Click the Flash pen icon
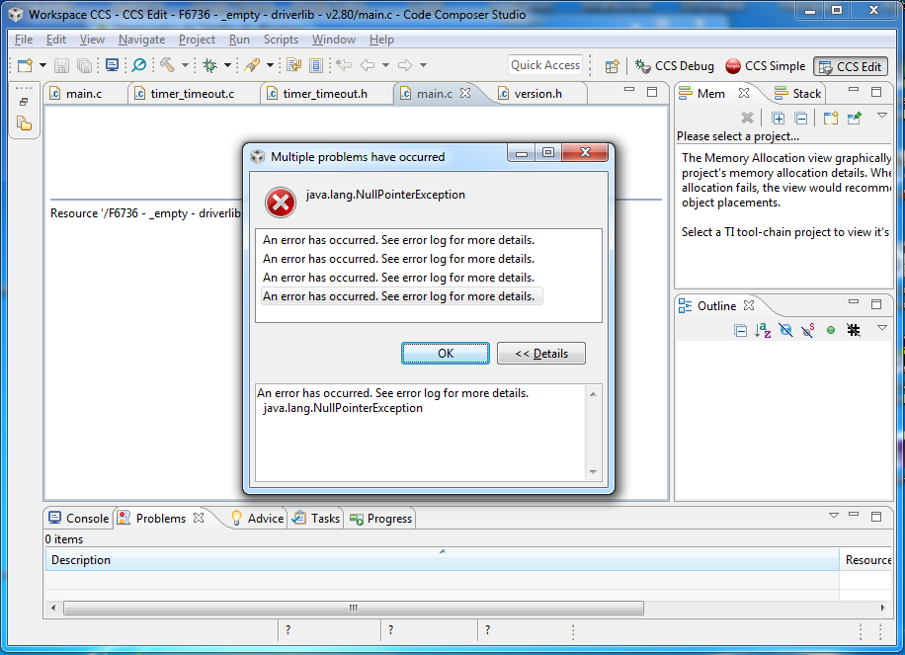The image size is (905, 655). coord(252,65)
